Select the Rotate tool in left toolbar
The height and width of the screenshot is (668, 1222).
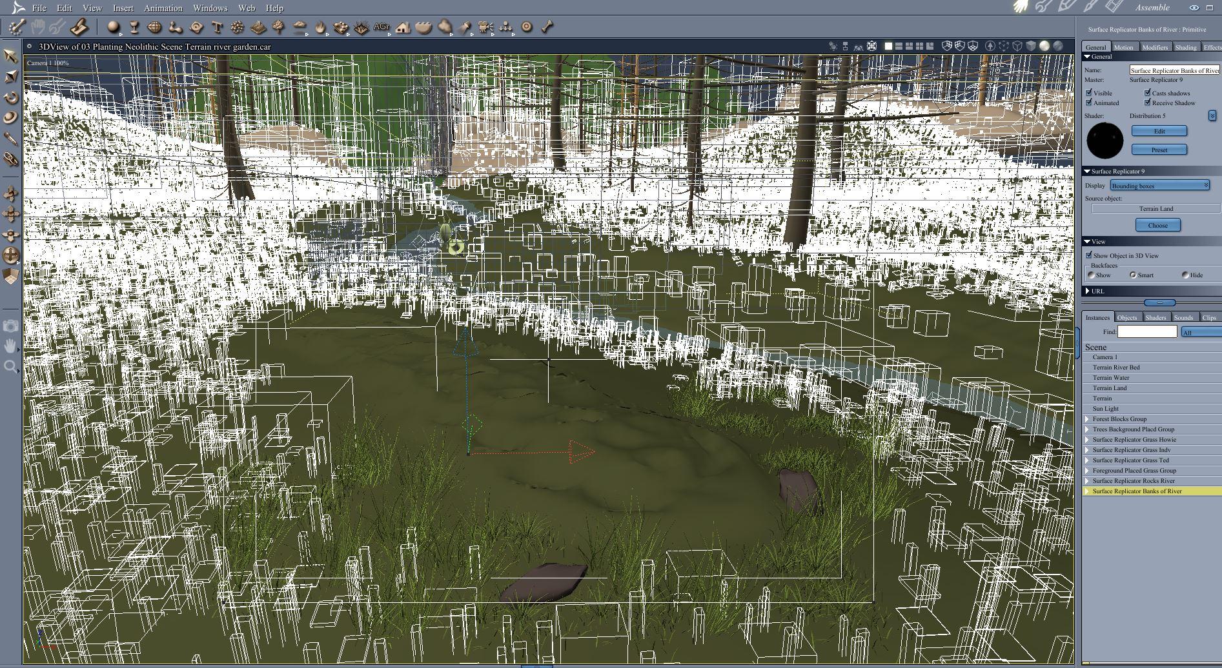pyautogui.click(x=10, y=97)
